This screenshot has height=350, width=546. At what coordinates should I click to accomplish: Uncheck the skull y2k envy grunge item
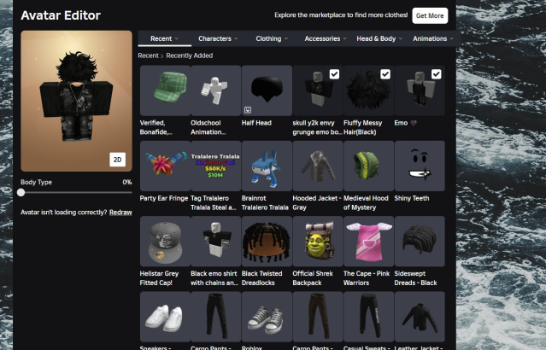click(x=334, y=75)
